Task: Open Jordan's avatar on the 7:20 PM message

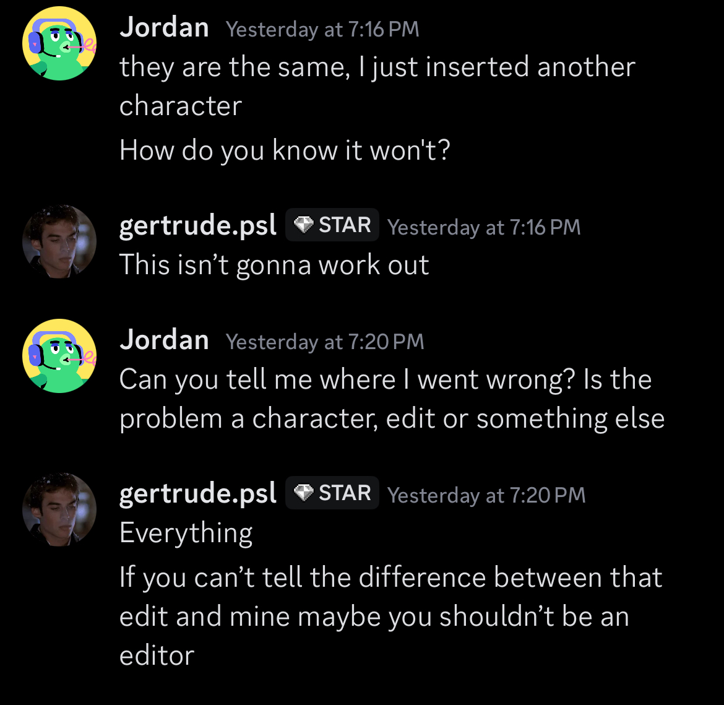Action: [59, 356]
